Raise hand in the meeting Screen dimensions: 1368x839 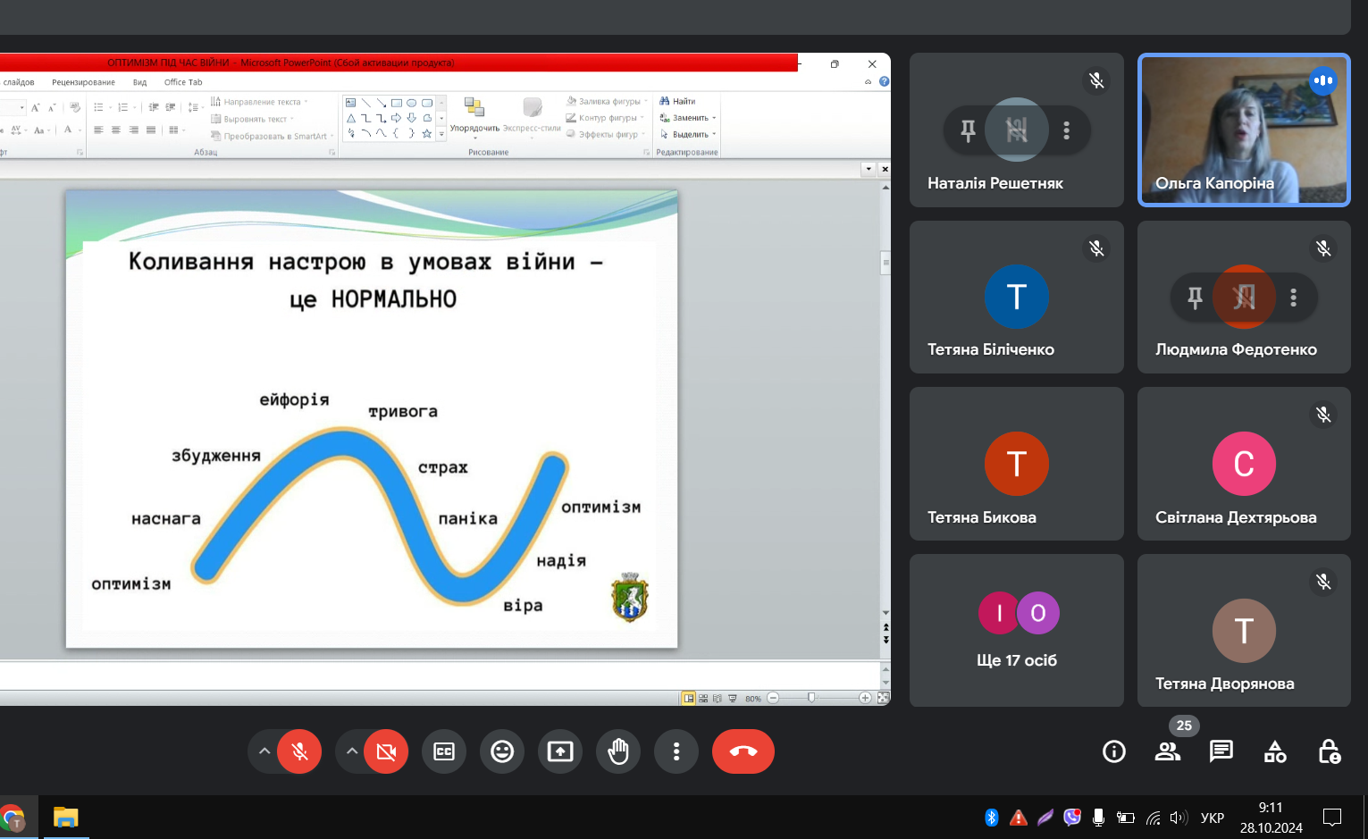coord(618,751)
